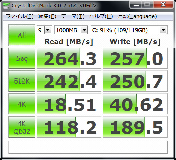Open the 1000MB test size dropdown
This screenshot has height=160, width=176.
tap(71, 30)
